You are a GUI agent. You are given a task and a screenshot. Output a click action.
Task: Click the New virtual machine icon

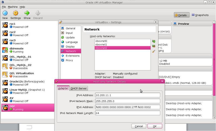tap(5, 13)
